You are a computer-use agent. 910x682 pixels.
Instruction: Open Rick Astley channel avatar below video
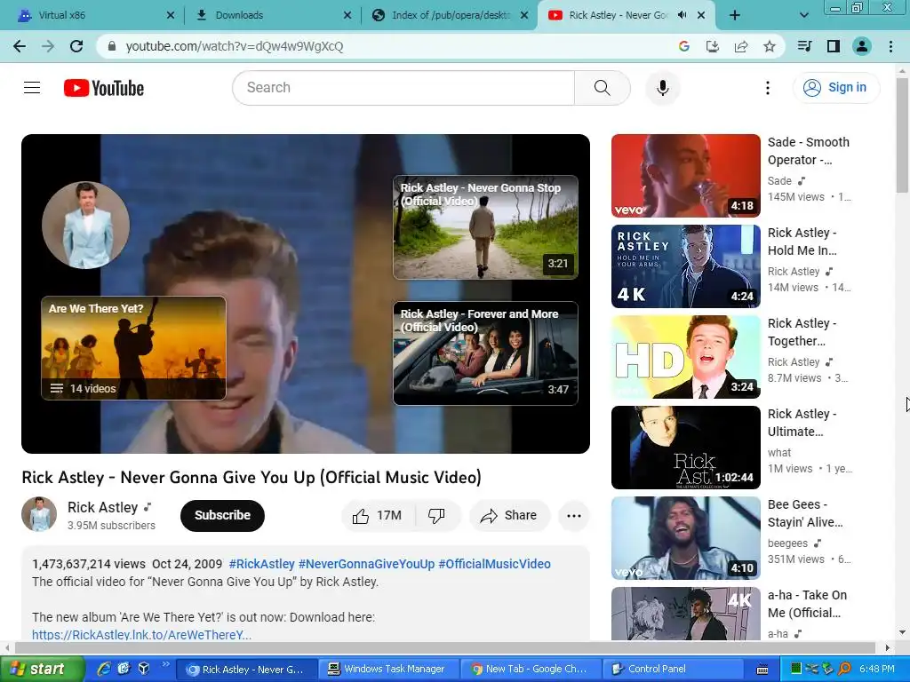click(x=39, y=514)
